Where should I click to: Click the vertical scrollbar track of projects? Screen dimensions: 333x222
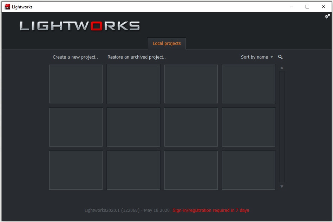point(282,127)
